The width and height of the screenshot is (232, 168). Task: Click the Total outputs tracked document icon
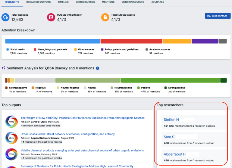point(105,17)
